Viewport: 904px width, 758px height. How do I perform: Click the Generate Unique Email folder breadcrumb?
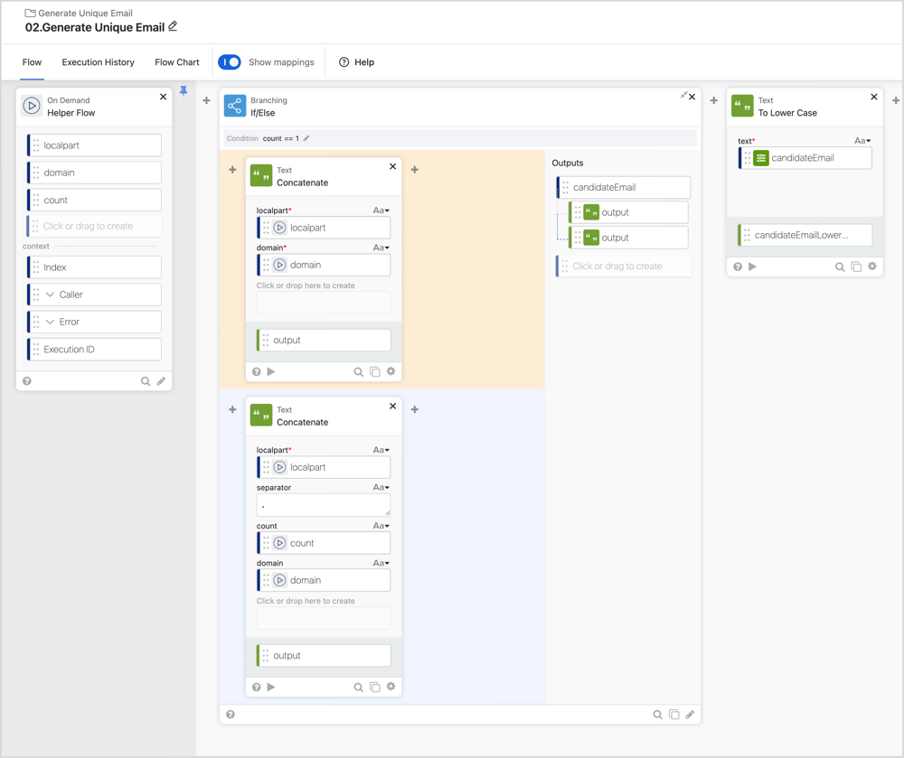(x=80, y=13)
